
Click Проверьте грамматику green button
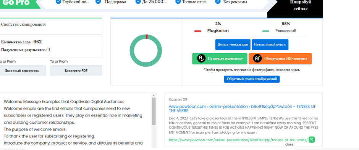coord(220,59)
